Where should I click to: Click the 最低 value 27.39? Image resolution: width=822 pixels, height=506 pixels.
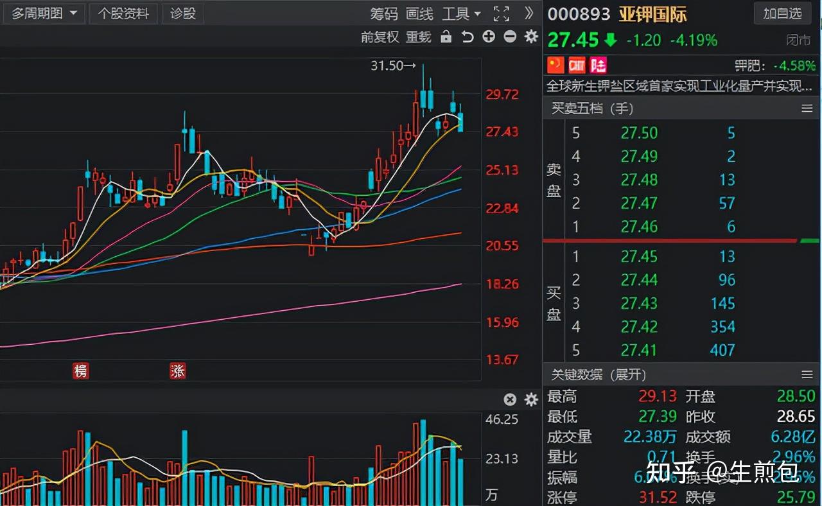pos(658,417)
